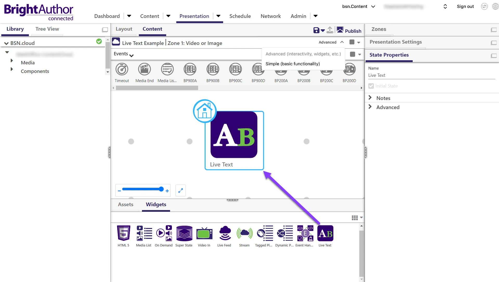Screen dimensions: 499x282
Task: Pick the Stream widget
Action: pos(244,233)
